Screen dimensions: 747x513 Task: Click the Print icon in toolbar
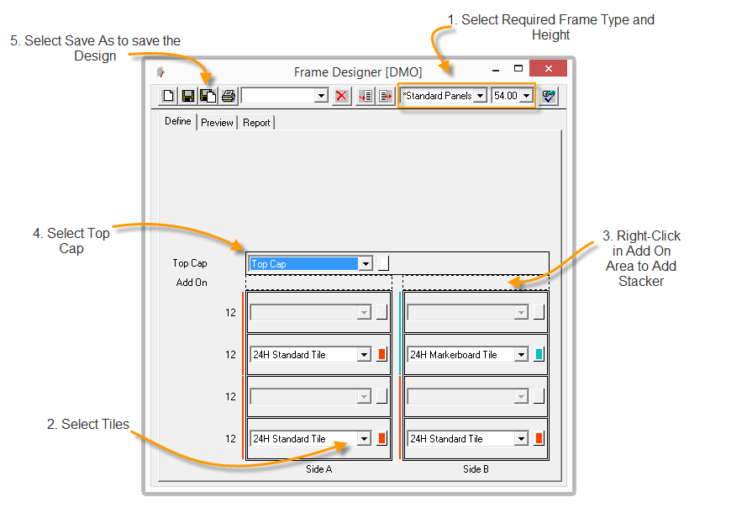(228, 96)
